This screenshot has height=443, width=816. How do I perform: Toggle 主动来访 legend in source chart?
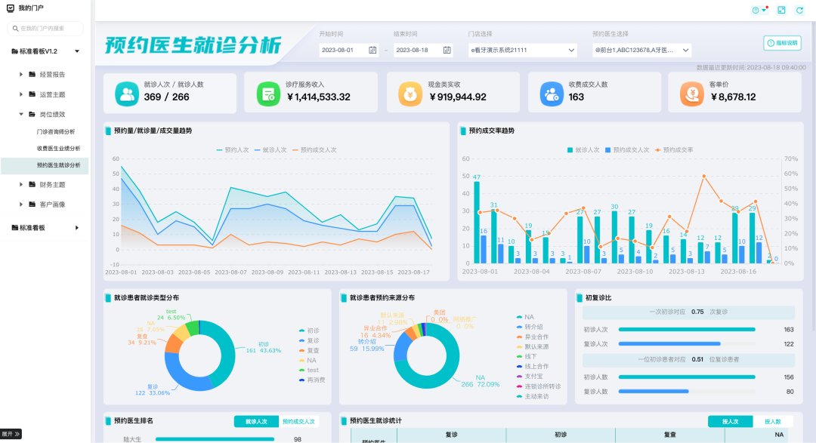coord(533,396)
